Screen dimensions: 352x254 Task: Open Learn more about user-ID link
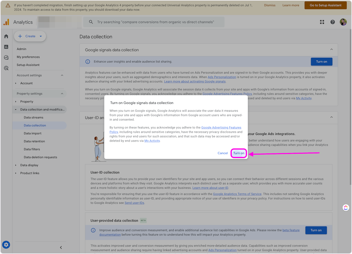tap(210, 188)
